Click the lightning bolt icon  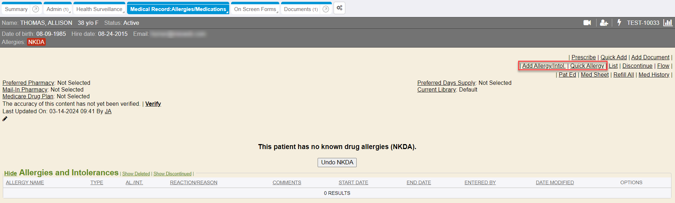(x=619, y=23)
